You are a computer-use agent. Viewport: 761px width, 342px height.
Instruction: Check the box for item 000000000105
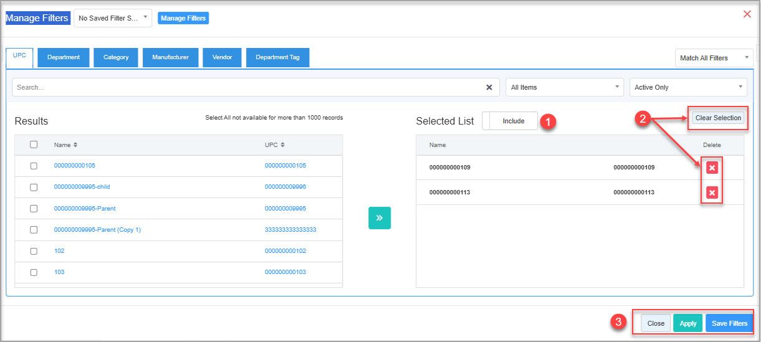point(34,166)
